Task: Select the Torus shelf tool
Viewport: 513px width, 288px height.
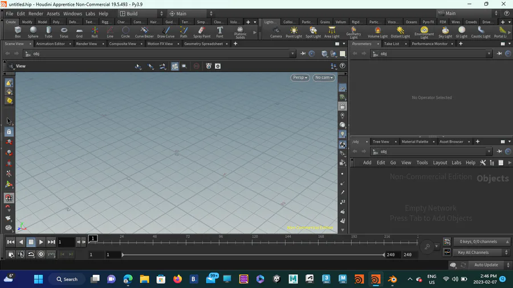Action: 64,32
